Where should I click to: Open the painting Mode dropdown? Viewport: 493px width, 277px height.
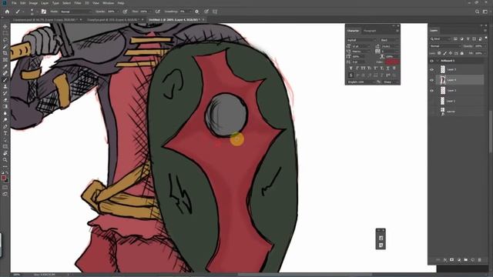point(75,12)
